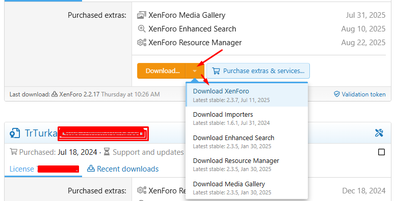Screen dimensions: 394x201
Task: Switch to the License tab
Action: pyautogui.click(x=43, y=169)
